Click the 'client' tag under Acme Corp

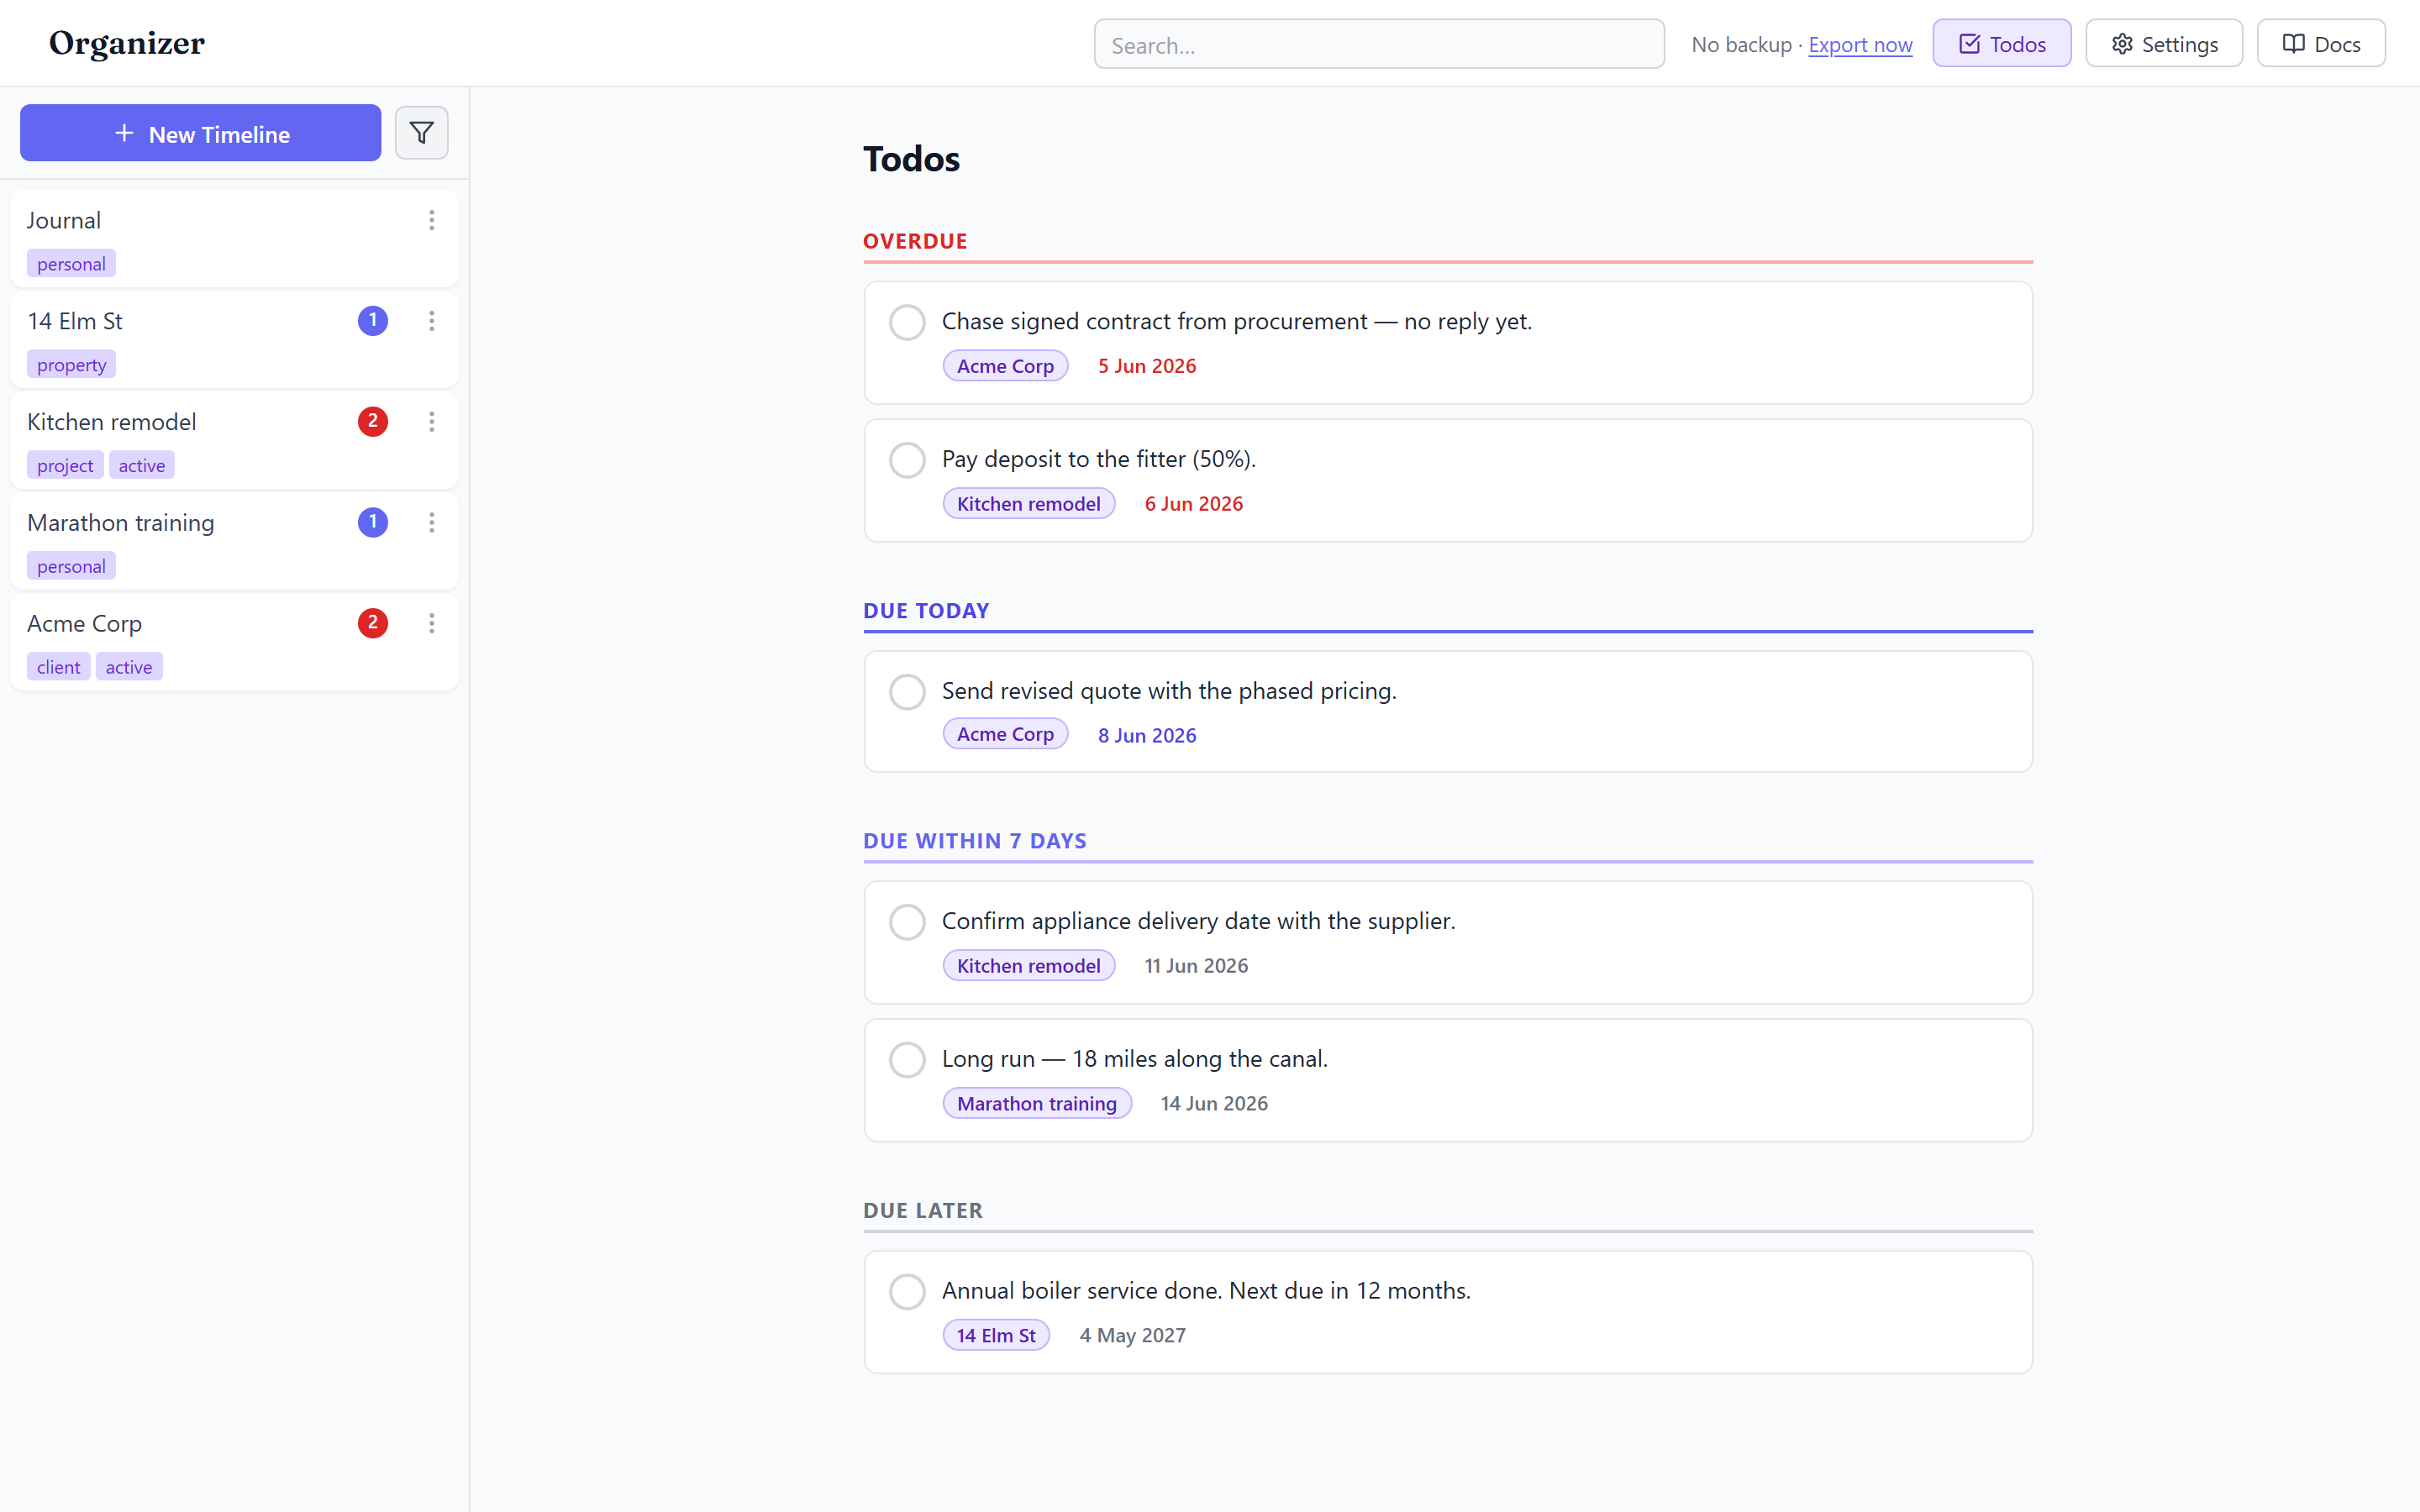click(58, 668)
